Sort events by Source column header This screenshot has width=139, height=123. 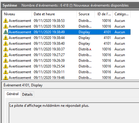(x=86, y=14)
